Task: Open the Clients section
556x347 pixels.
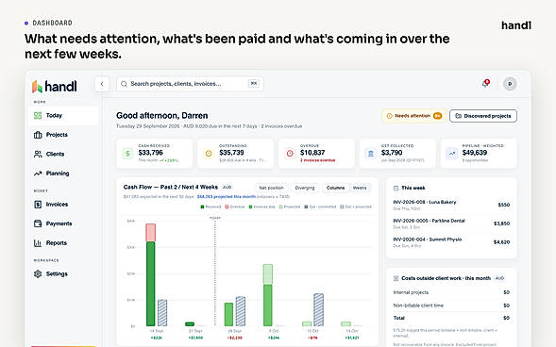Action: (63, 154)
